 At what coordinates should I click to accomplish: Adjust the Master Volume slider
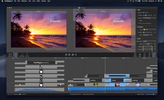tap(150, 94)
